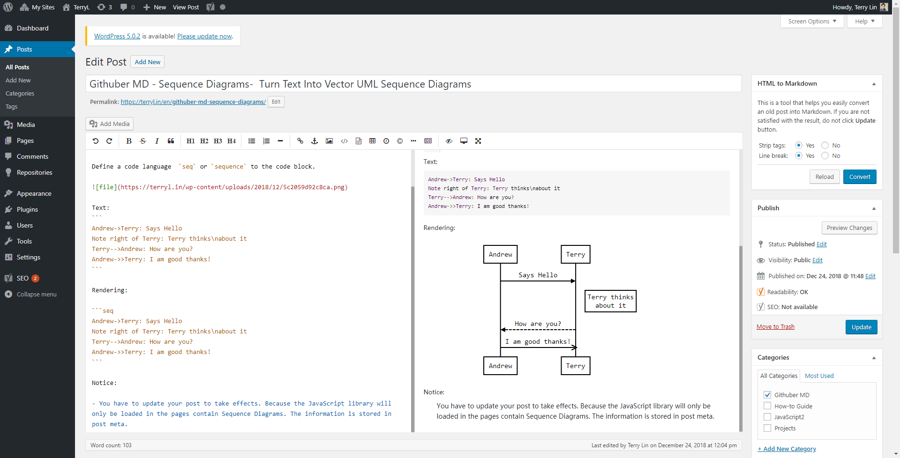This screenshot has width=900, height=458.
Task: Insert a blockquote
Action: coord(171,141)
